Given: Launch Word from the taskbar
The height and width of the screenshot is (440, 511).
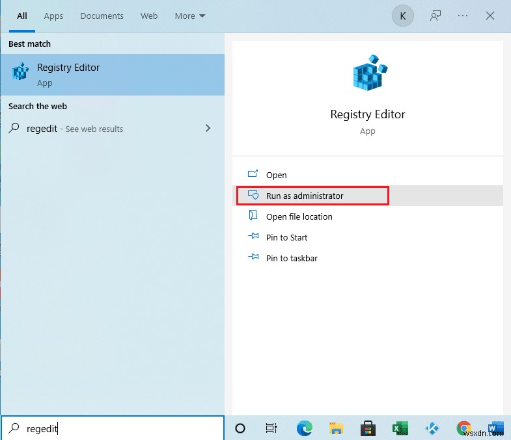Looking at the screenshot, I should click(x=495, y=428).
